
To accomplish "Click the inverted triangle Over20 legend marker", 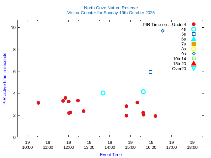I will pyautogui.click(x=194, y=68).
